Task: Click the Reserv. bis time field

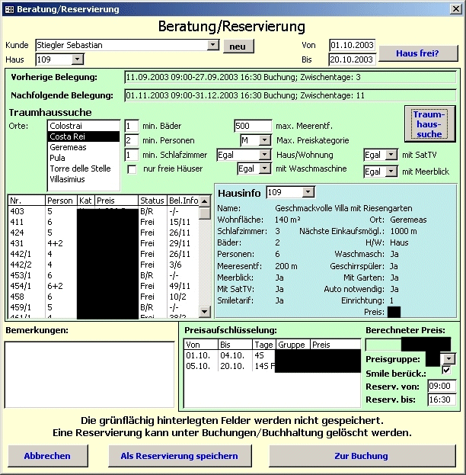Action: click(442, 400)
